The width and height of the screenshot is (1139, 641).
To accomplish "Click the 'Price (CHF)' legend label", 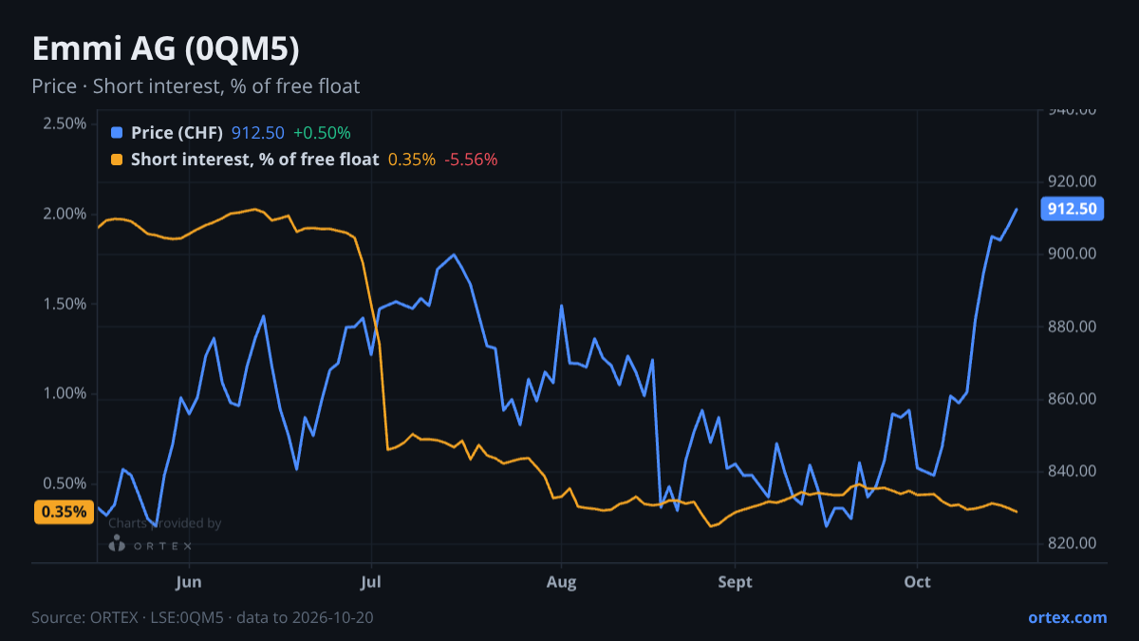I will [x=177, y=133].
